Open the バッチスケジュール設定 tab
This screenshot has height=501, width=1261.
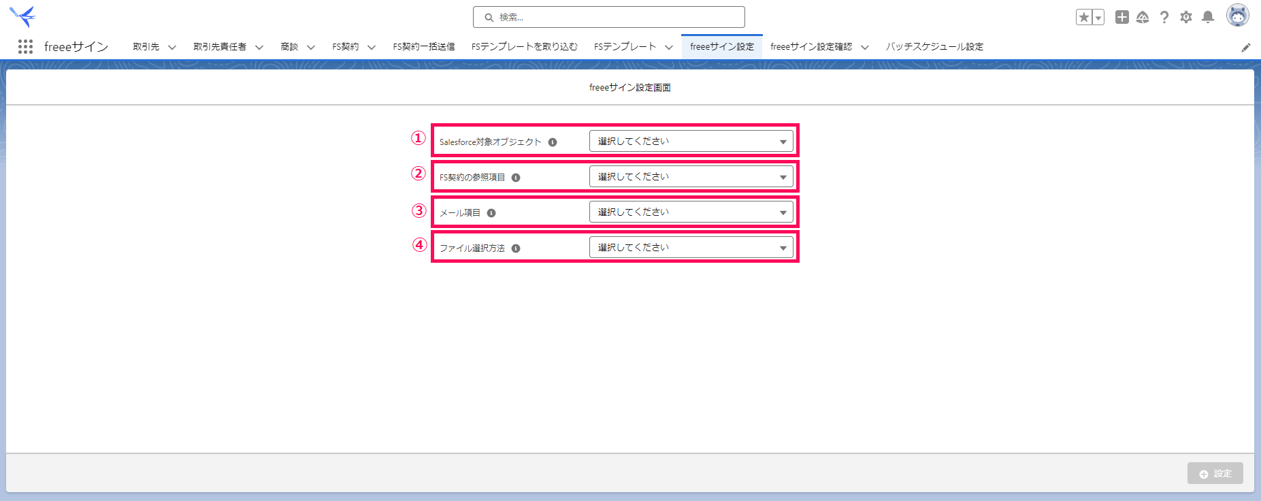[934, 47]
